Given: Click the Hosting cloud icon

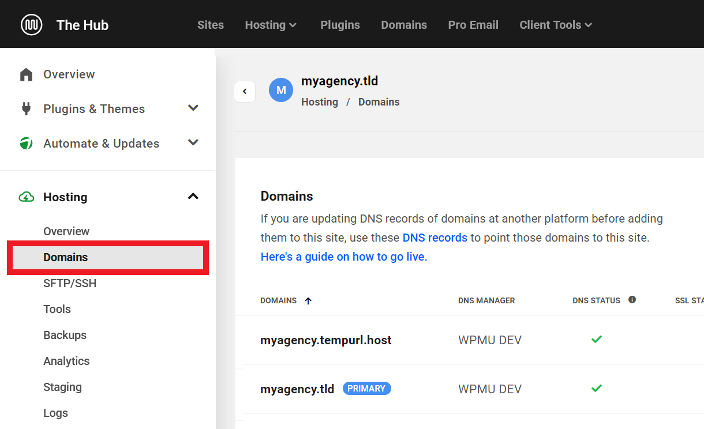Looking at the screenshot, I should click(27, 197).
